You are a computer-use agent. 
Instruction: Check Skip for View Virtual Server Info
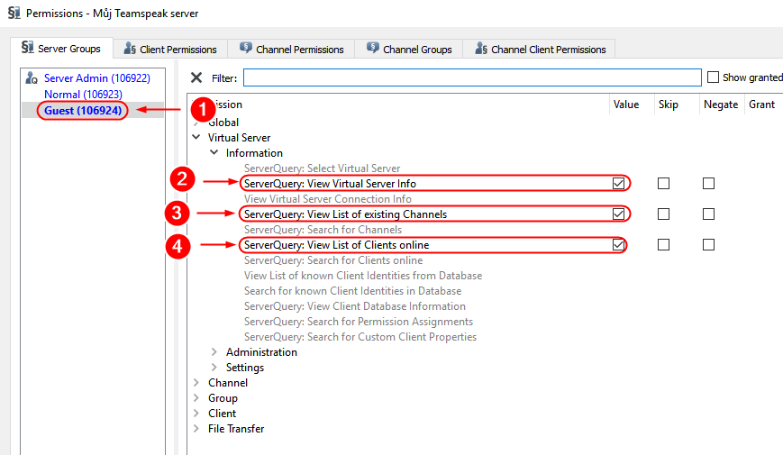tap(663, 183)
